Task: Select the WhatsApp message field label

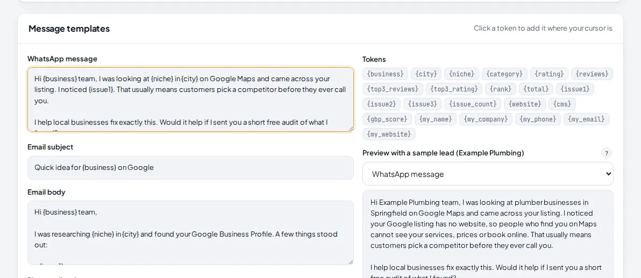Action: point(62,59)
